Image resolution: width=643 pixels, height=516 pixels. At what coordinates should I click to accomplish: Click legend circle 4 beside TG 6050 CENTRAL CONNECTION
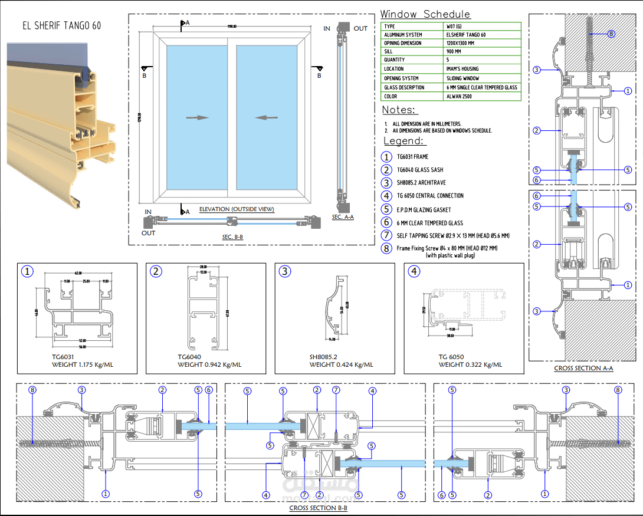pos(386,196)
